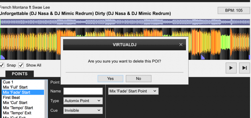Confirm deletion with the Yes button
The width and height of the screenshot is (251, 118).
click(110, 78)
